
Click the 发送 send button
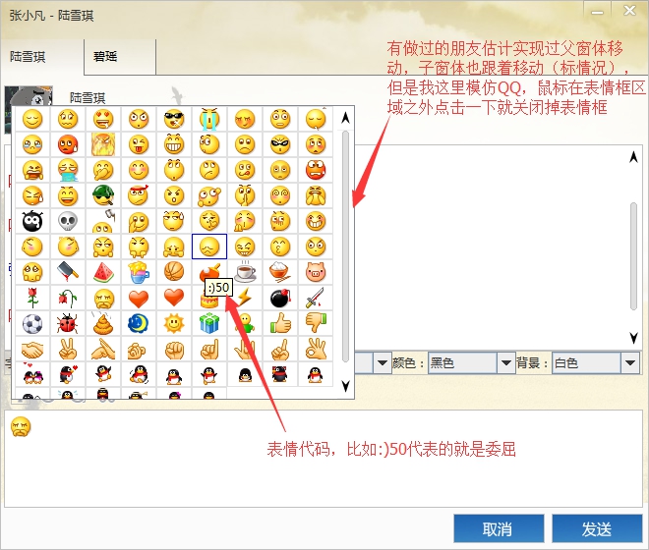click(597, 528)
